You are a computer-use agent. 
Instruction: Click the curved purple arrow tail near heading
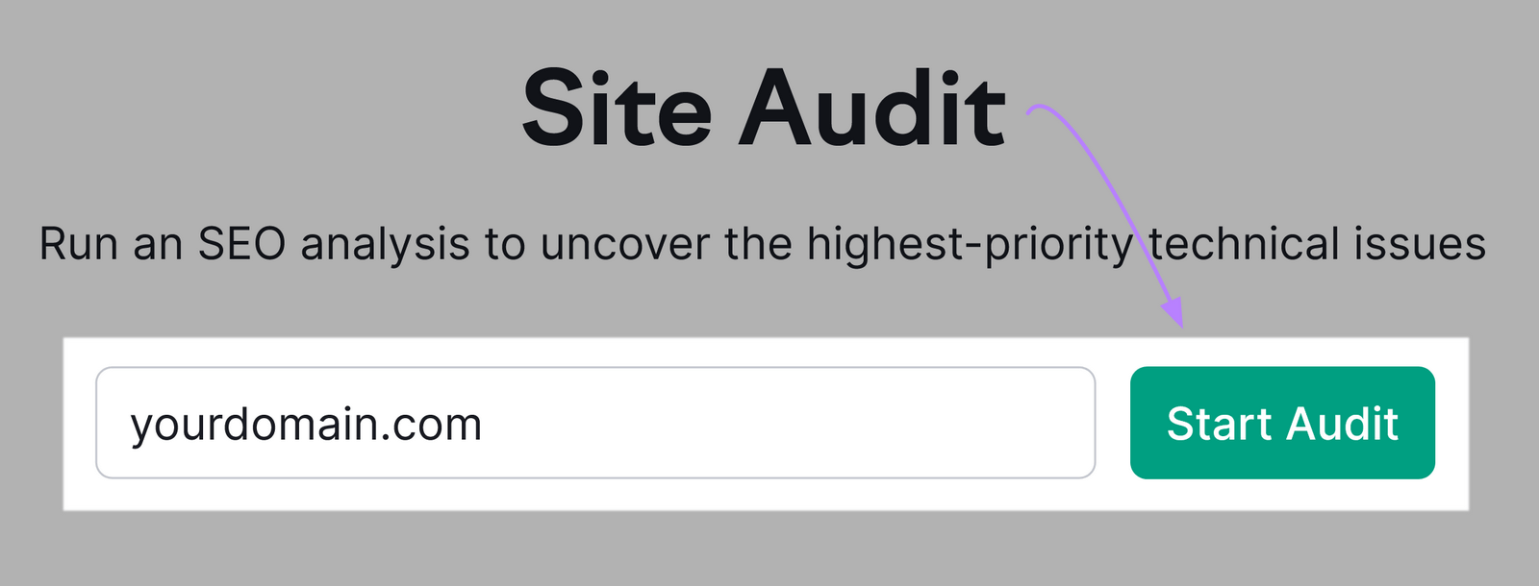[1039, 109]
